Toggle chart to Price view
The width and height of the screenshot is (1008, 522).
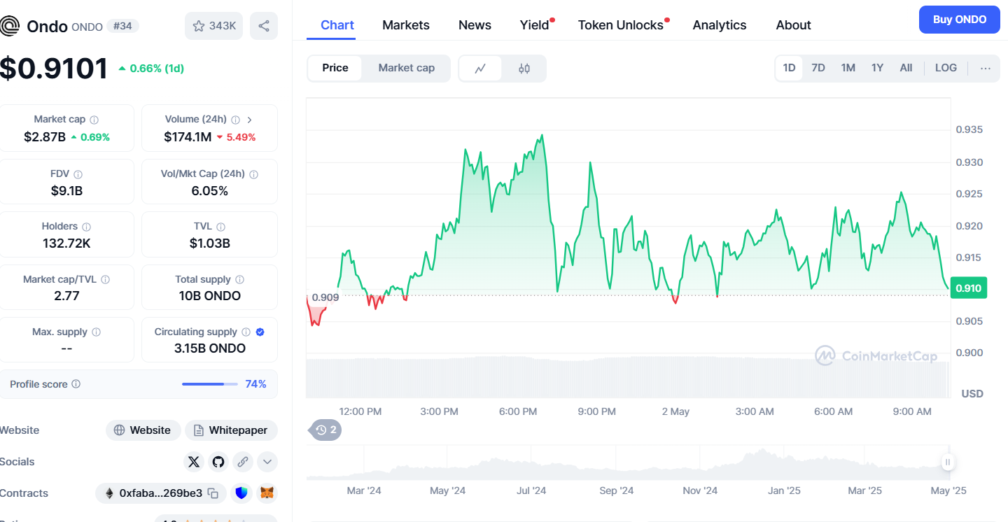click(335, 68)
